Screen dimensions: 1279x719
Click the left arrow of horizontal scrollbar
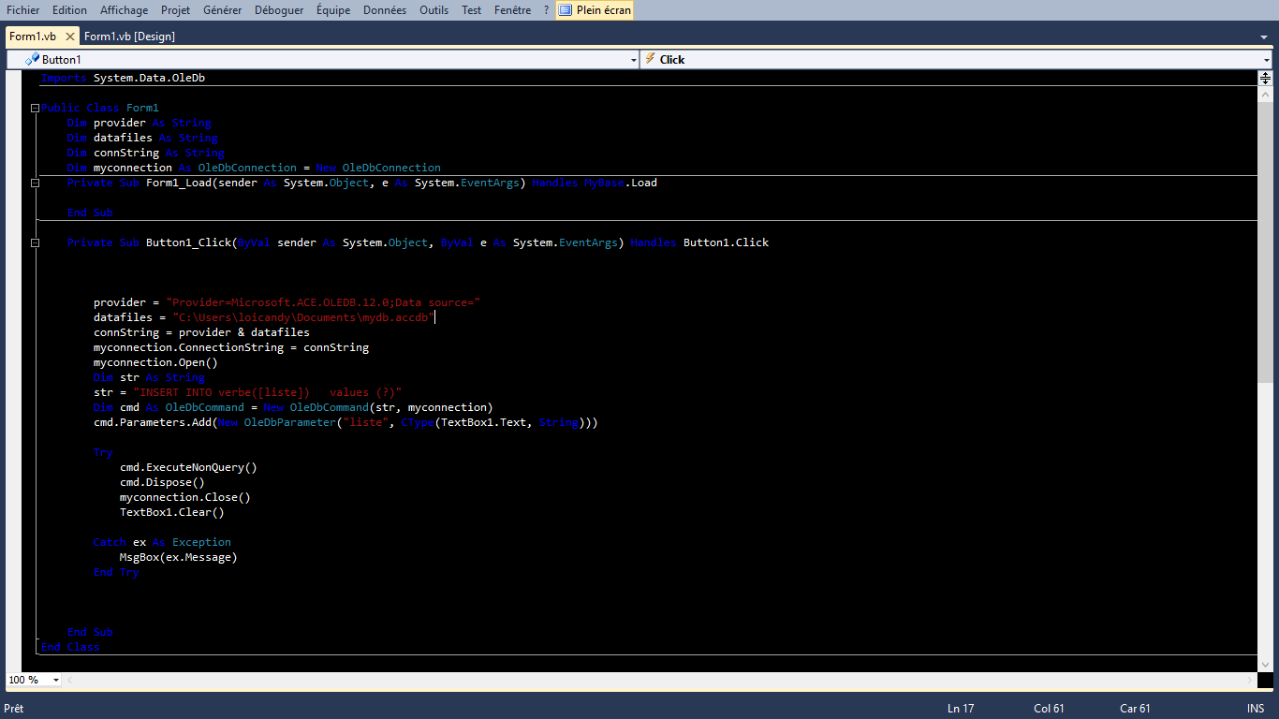pos(70,680)
